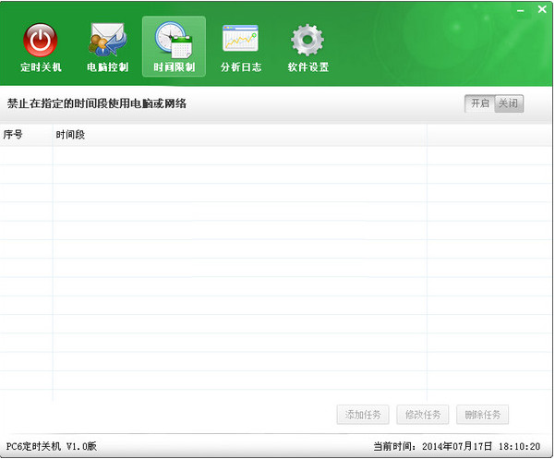Viewport: 555px width, 459px height.
Task: Close the window with the X button
Action: (542, 9)
